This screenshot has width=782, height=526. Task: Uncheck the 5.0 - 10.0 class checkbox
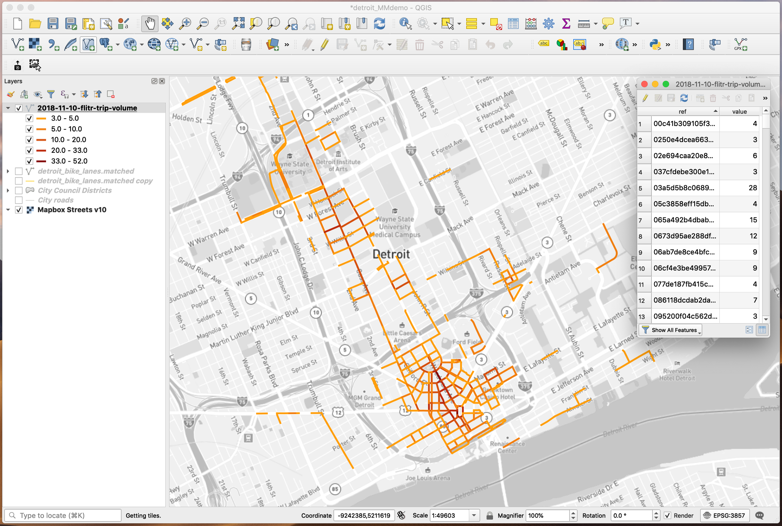pos(29,129)
